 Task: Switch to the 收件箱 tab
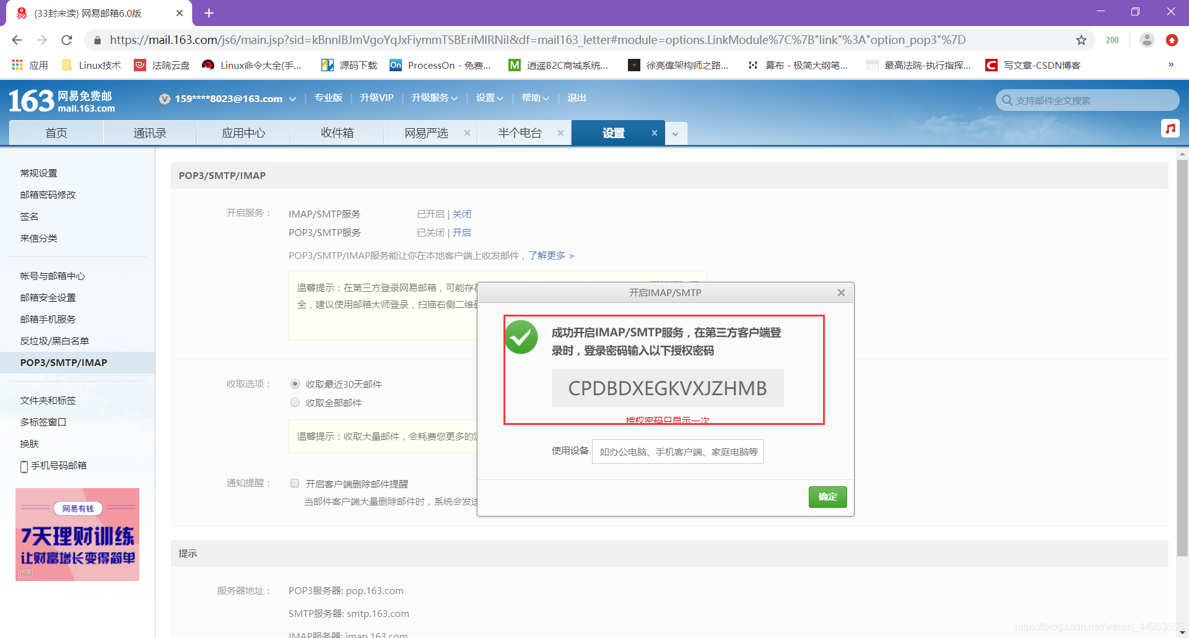tap(337, 132)
